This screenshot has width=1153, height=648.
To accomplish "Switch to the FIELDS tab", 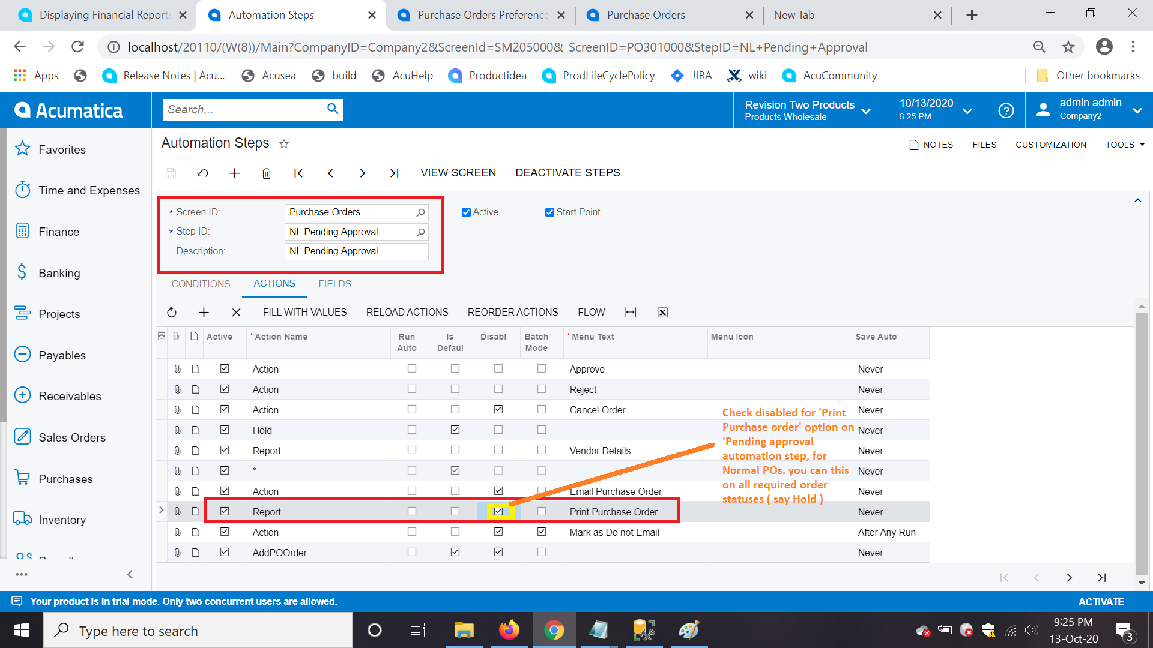I will (334, 284).
